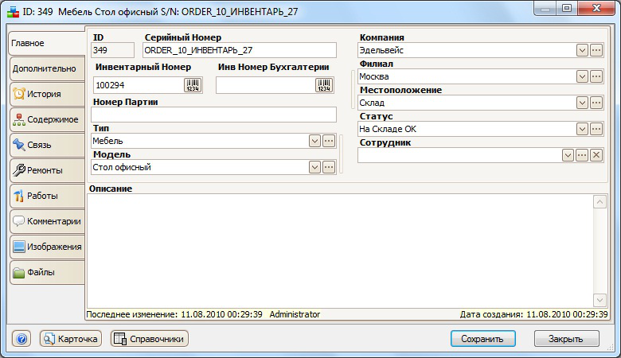Expand the Модель dropdown

pyautogui.click(x=314, y=167)
